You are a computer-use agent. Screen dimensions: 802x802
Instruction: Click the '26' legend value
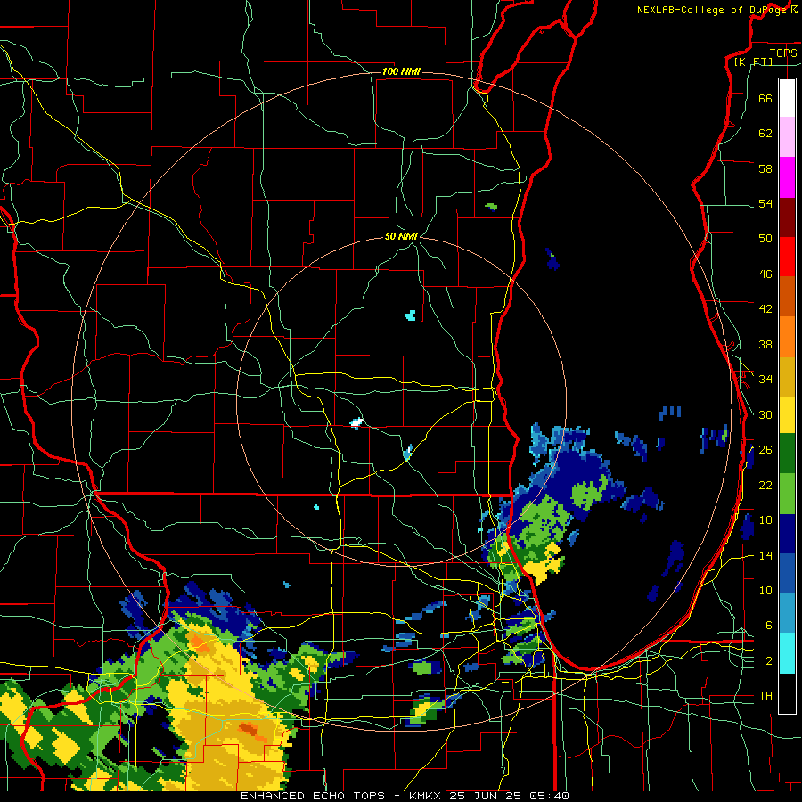point(765,450)
